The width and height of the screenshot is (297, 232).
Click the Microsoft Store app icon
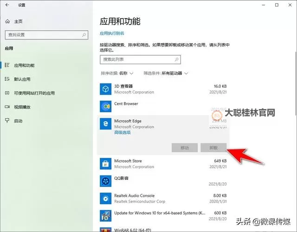pyautogui.click(x=105, y=164)
